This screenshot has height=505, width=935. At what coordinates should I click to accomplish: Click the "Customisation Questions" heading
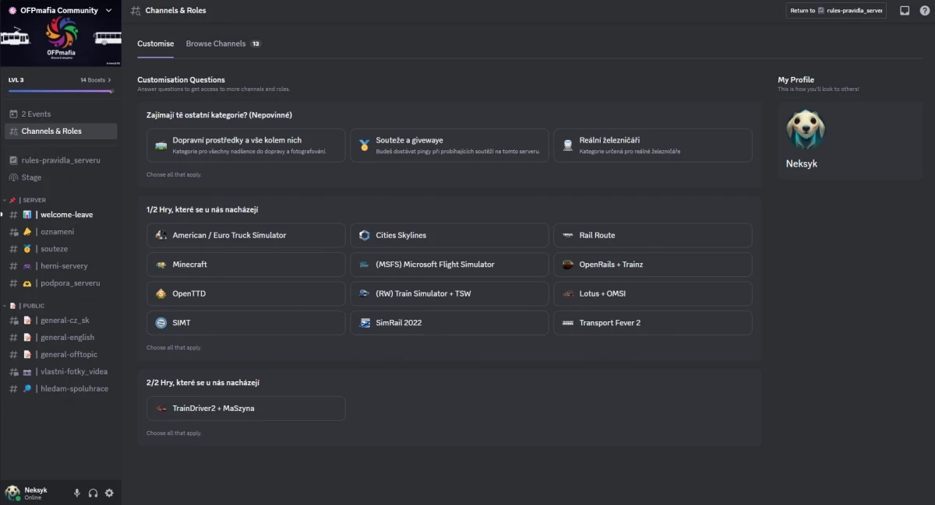(181, 79)
